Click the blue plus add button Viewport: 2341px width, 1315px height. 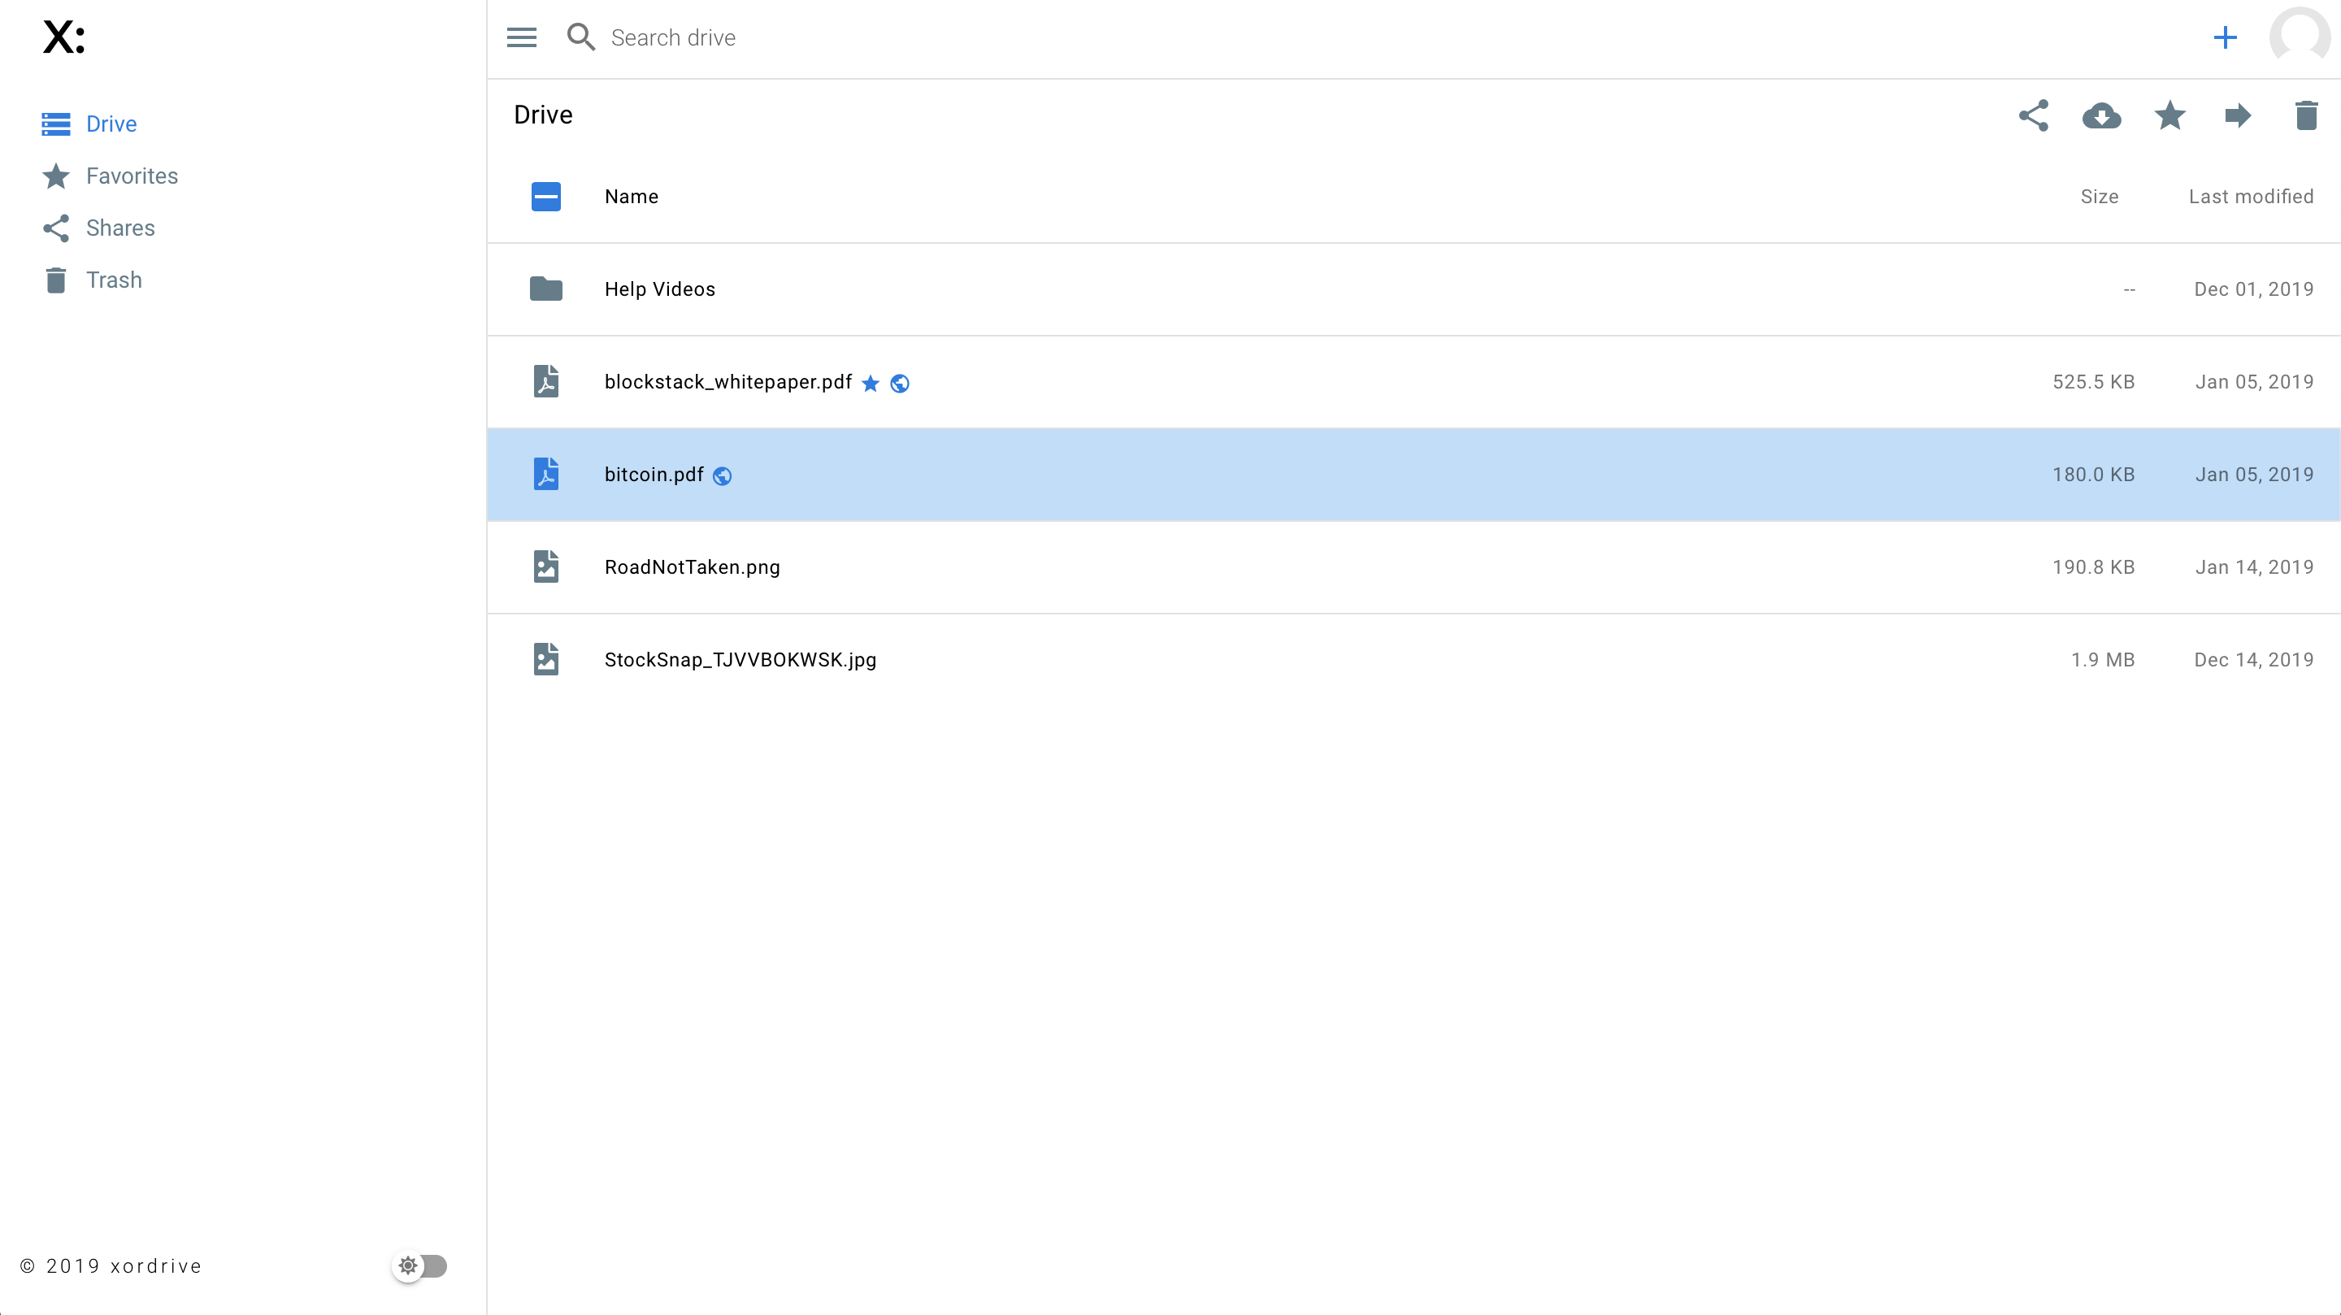tap(2225, 37)
